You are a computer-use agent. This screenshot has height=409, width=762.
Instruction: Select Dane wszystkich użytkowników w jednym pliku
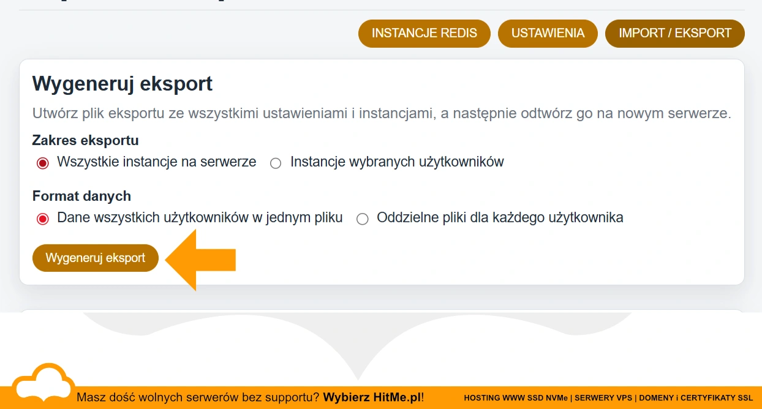[42, 219]
